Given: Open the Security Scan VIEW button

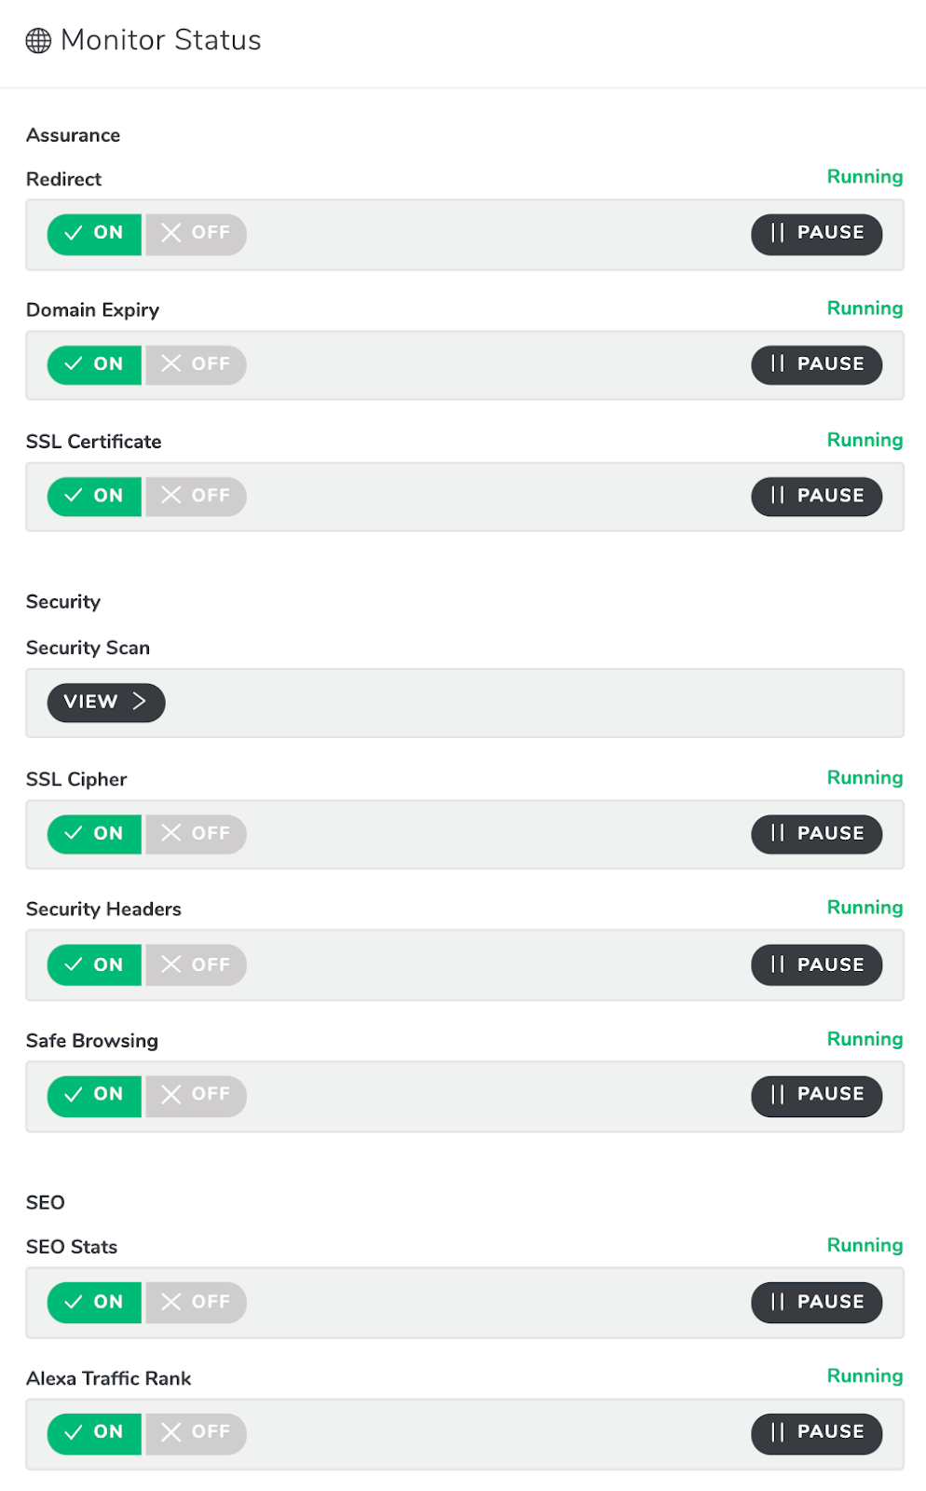Looking at the screenshot, I should click(106, 702).
